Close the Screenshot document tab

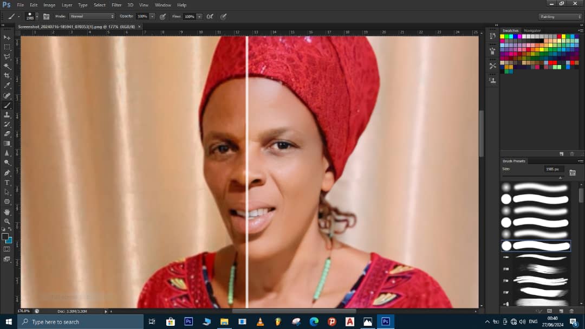[x=139, y=26]
